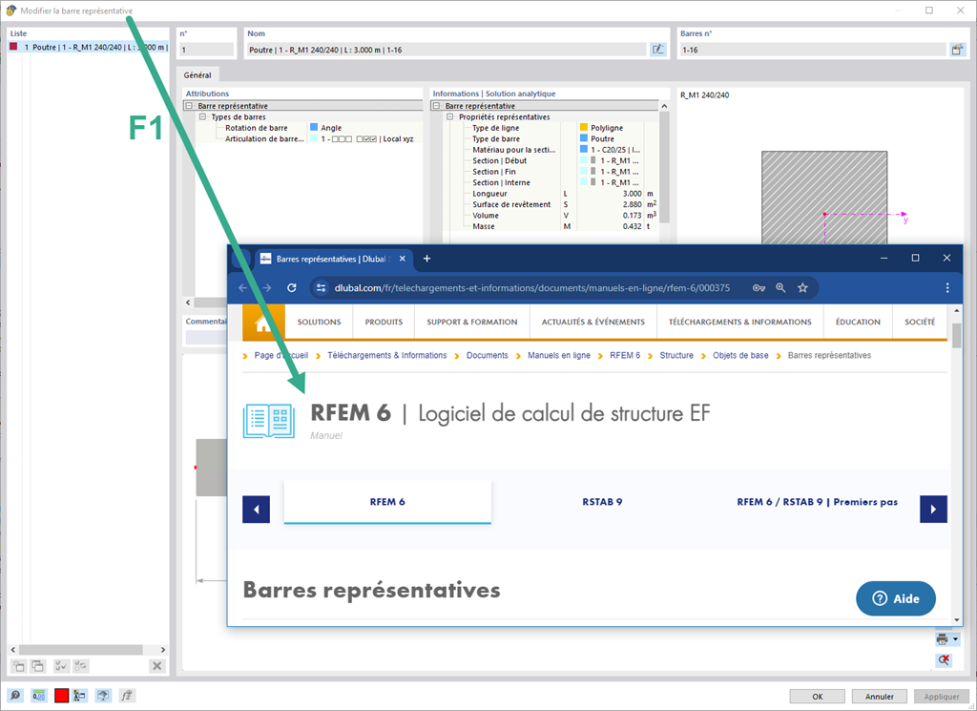
Task: Click the Barres n° field showing 1-16
Action: coord(813,50)
